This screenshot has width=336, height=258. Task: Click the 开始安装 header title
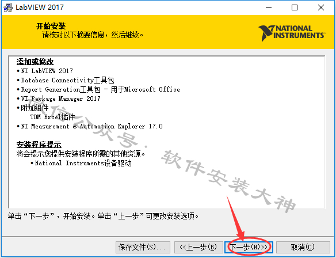[51, 26]
